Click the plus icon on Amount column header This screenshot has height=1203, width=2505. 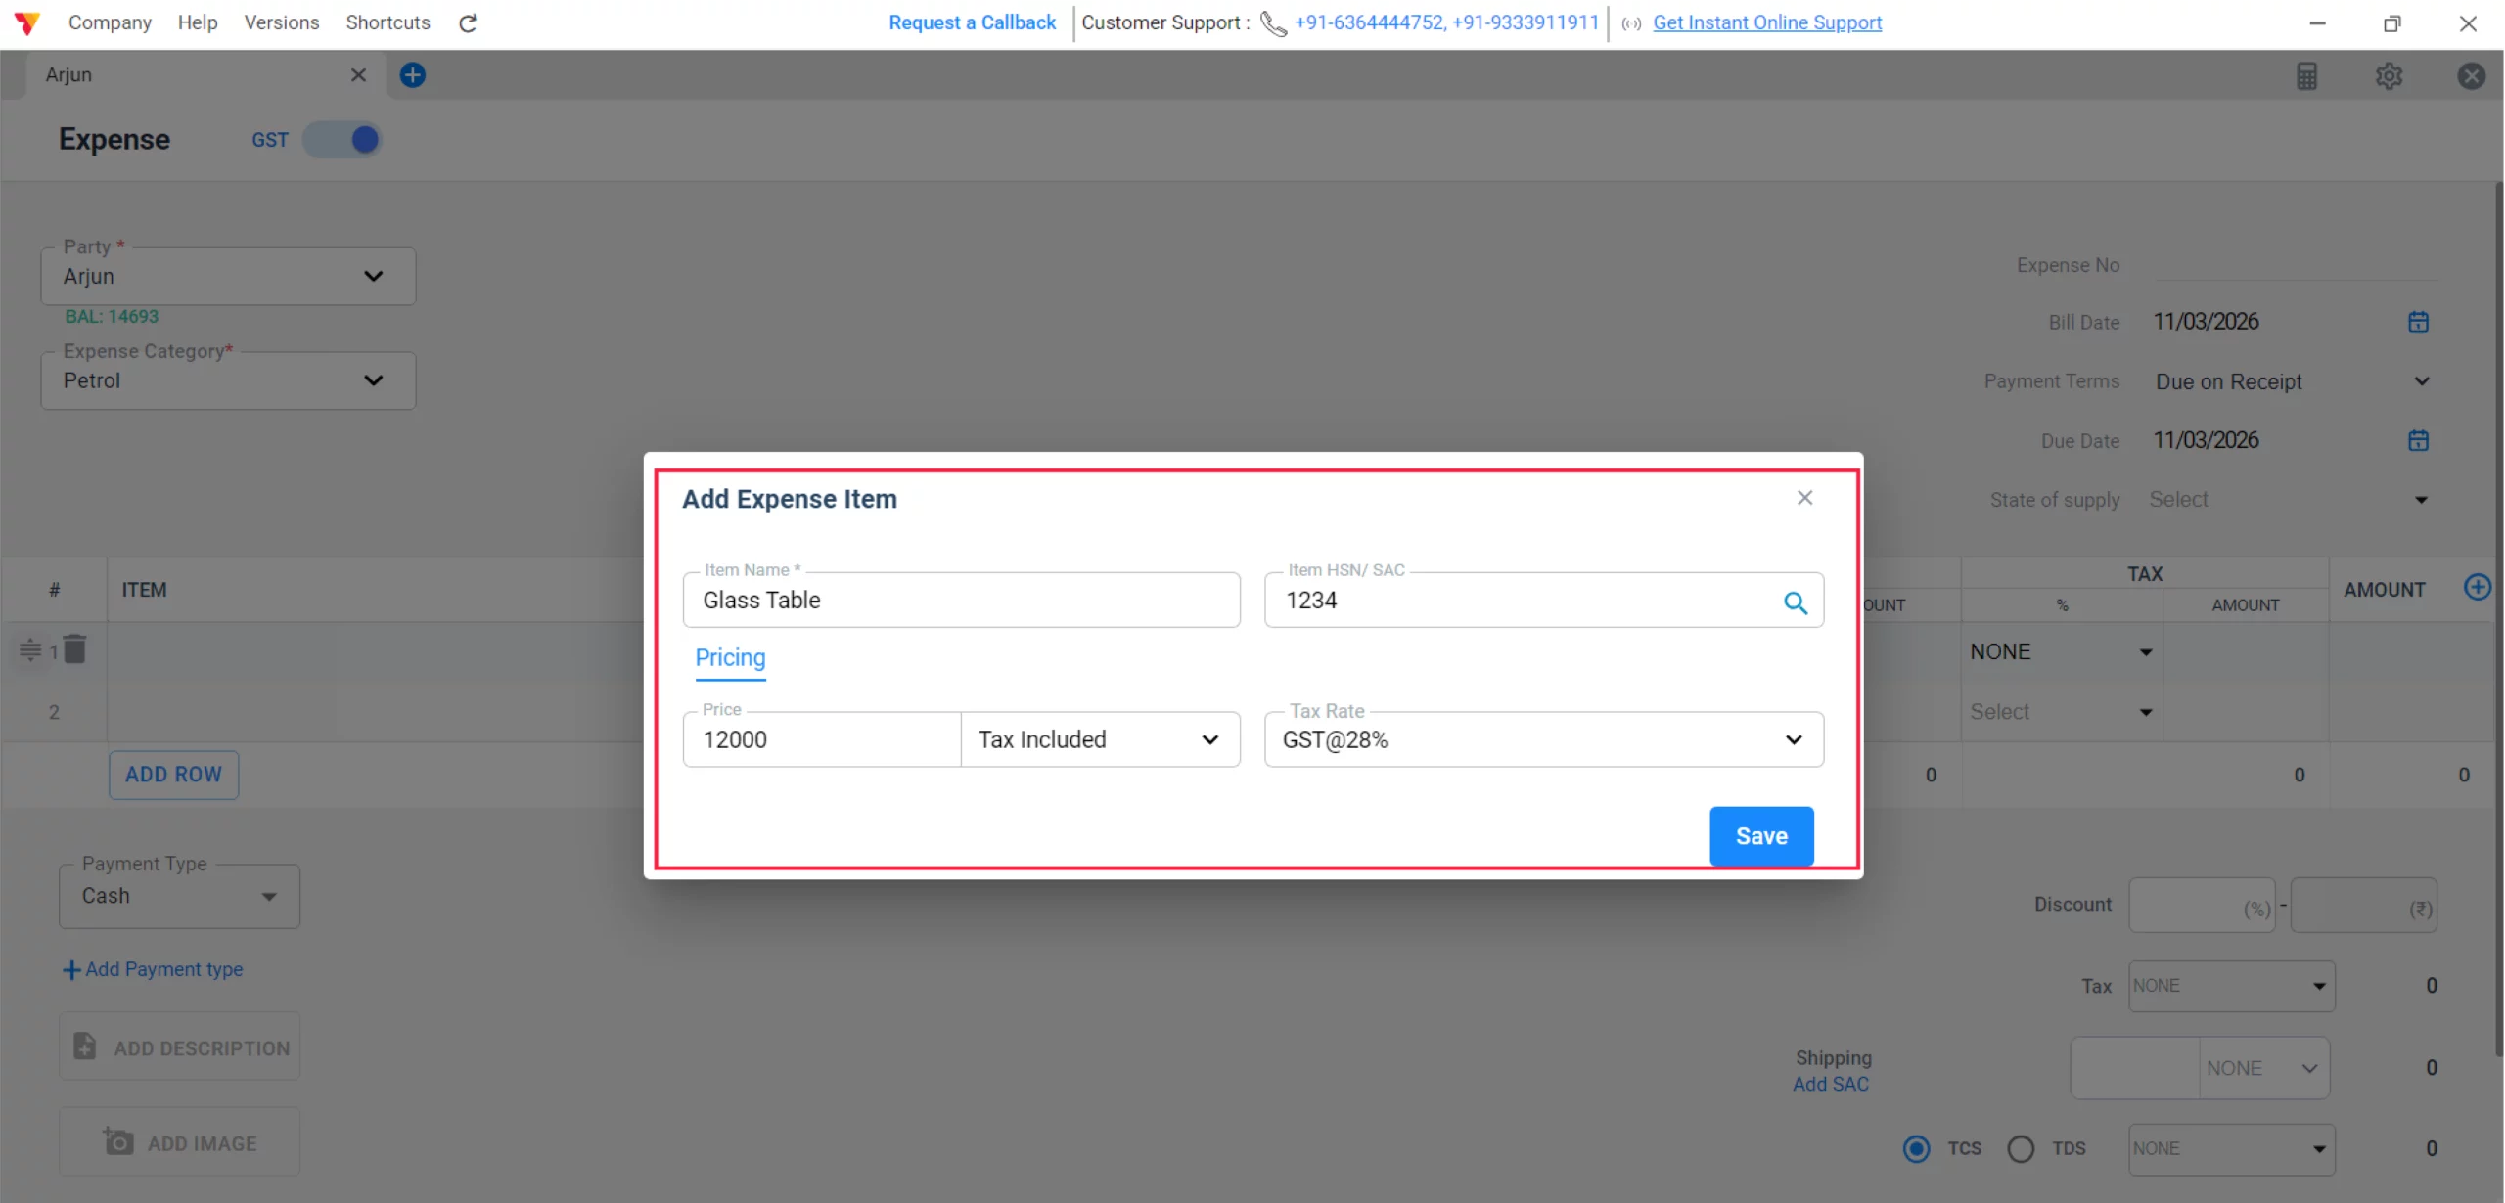pyautogui.click(x=2478, y=587)
